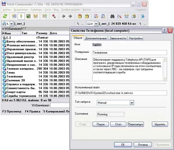Open left panel drive dropdown arrow
174x150 pixels.
11,24
